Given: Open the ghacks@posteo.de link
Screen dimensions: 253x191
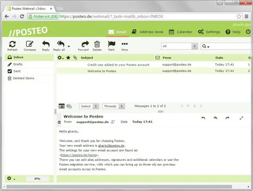Looking at the screenshot, I should coord(111,146).
